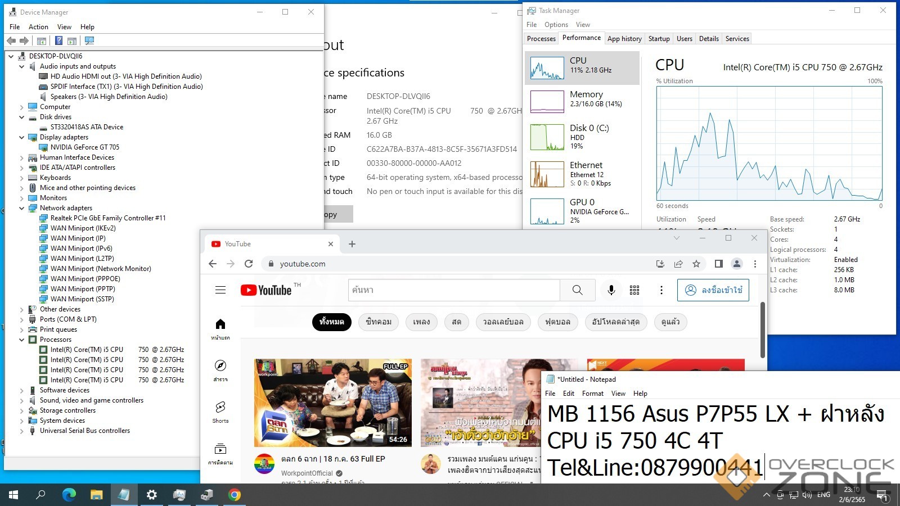Click the YouTube sign-in button
This screenshot has width=900, height=506.
(x=713, y=290)
